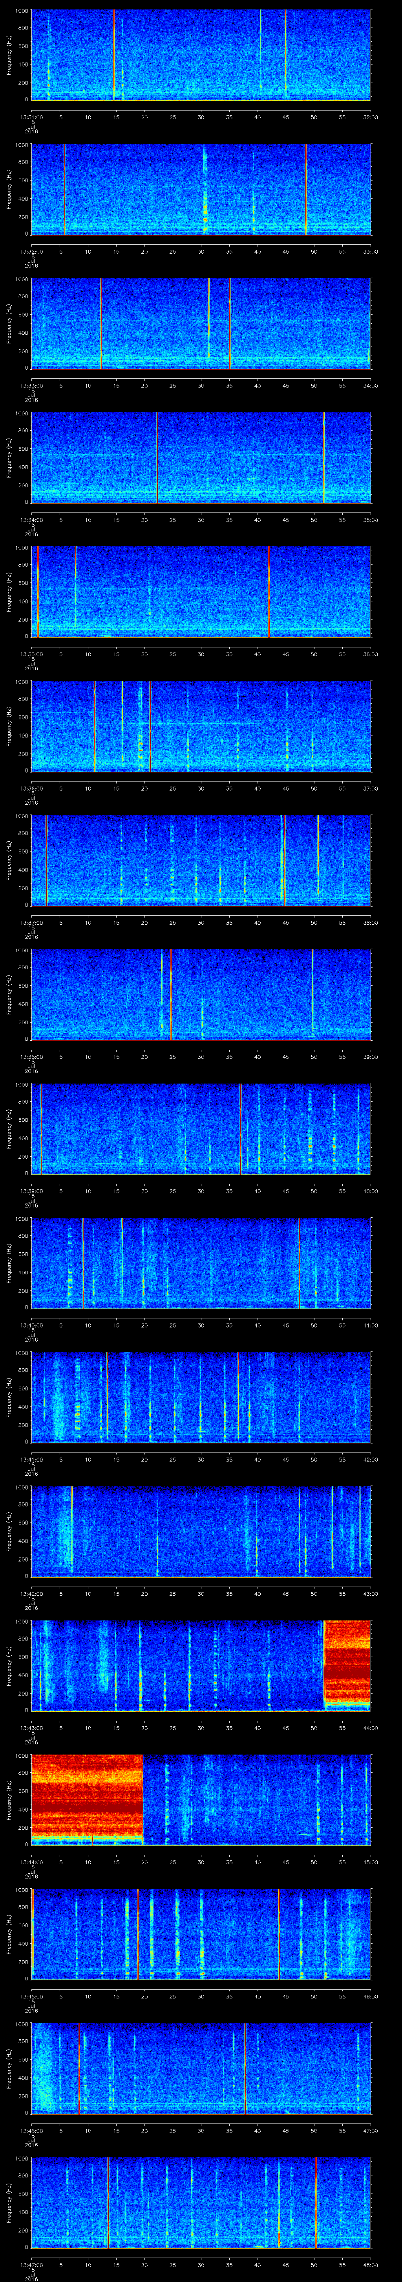This screenshot has height=2282, width=402.
Task: Click the '13:36:00' start time label
Action: coord(32,789)
